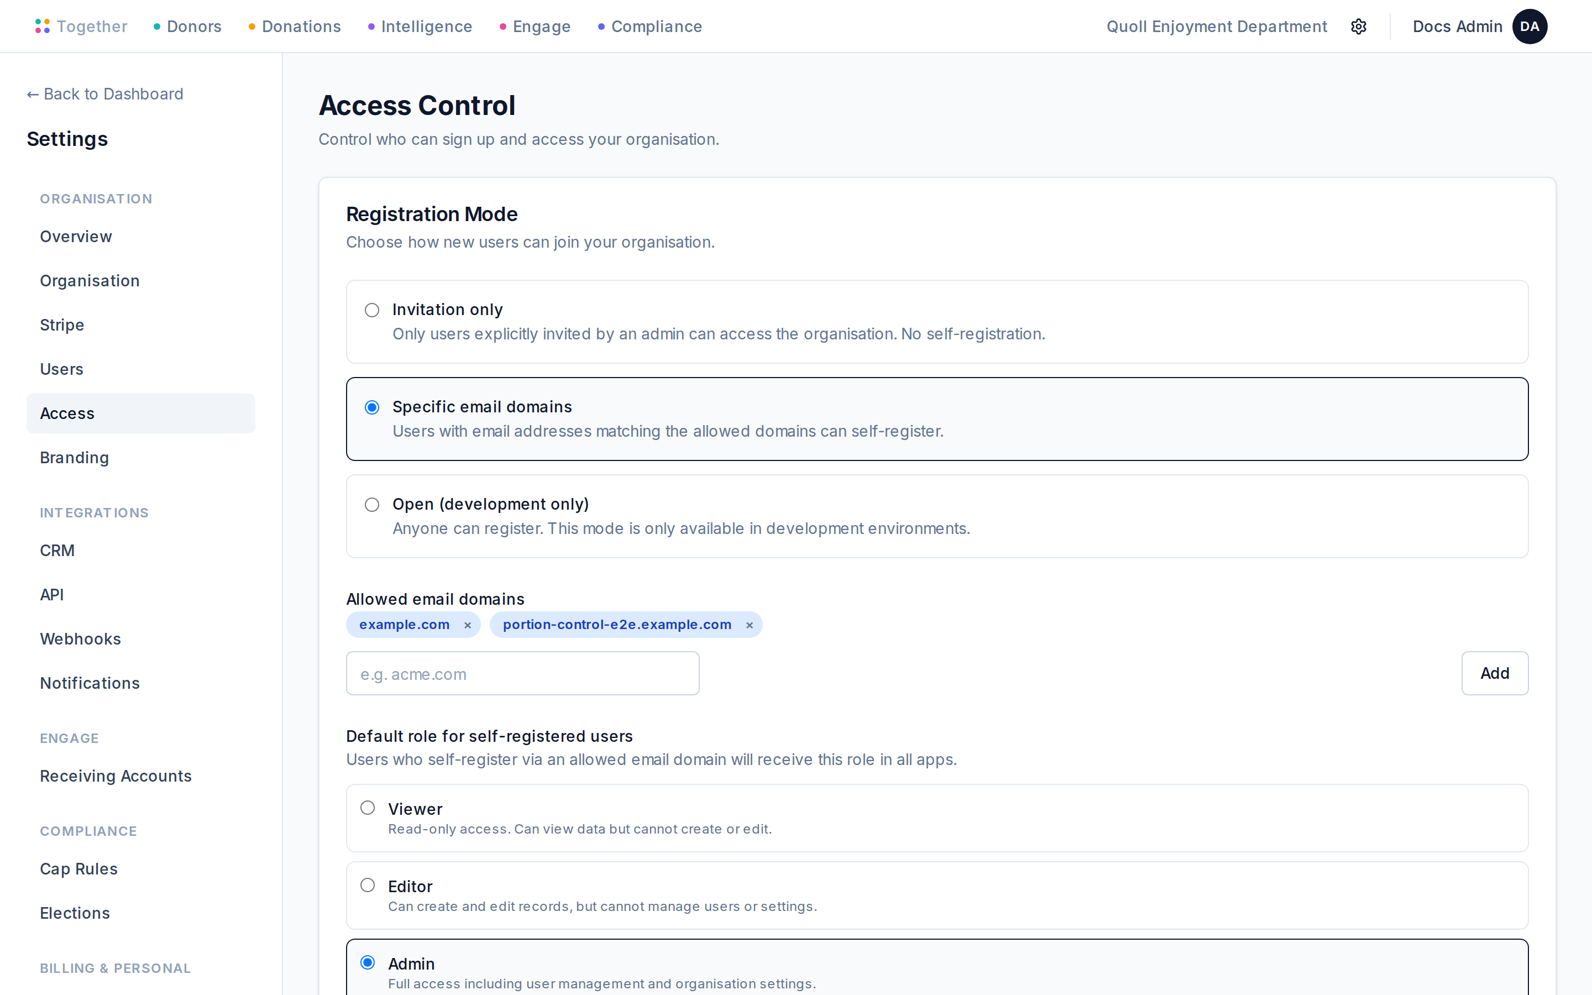
Task: Click the portion-control-e2e.example.com chip text
Action: click(617, 625)
